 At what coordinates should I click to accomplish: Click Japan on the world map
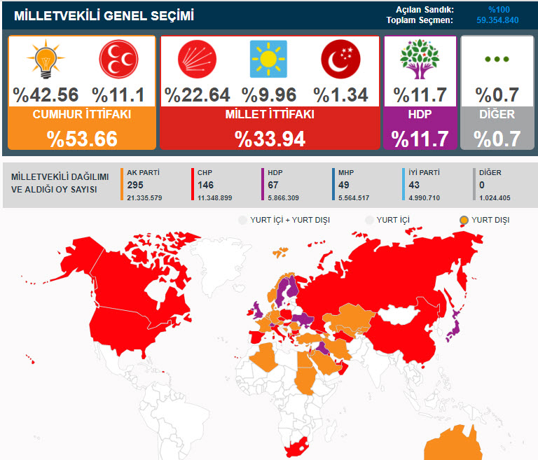pyautogui.click(x=455, y=328)
